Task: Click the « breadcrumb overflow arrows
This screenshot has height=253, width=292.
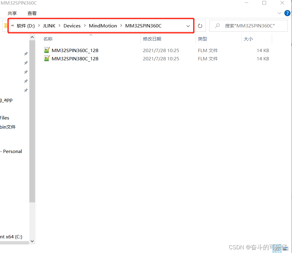Action: pos(13,26)
